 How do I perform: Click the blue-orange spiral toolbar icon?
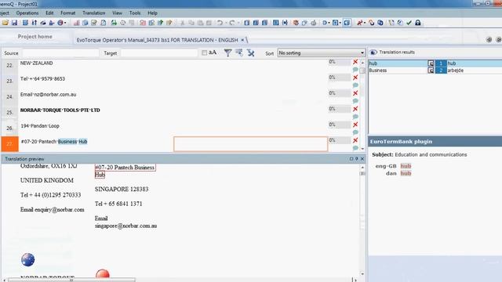click(371, 23)
